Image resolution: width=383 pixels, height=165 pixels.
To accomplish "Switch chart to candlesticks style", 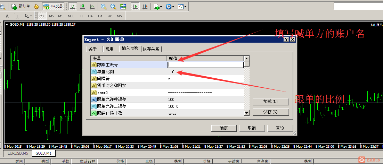I will click(82, 7).
